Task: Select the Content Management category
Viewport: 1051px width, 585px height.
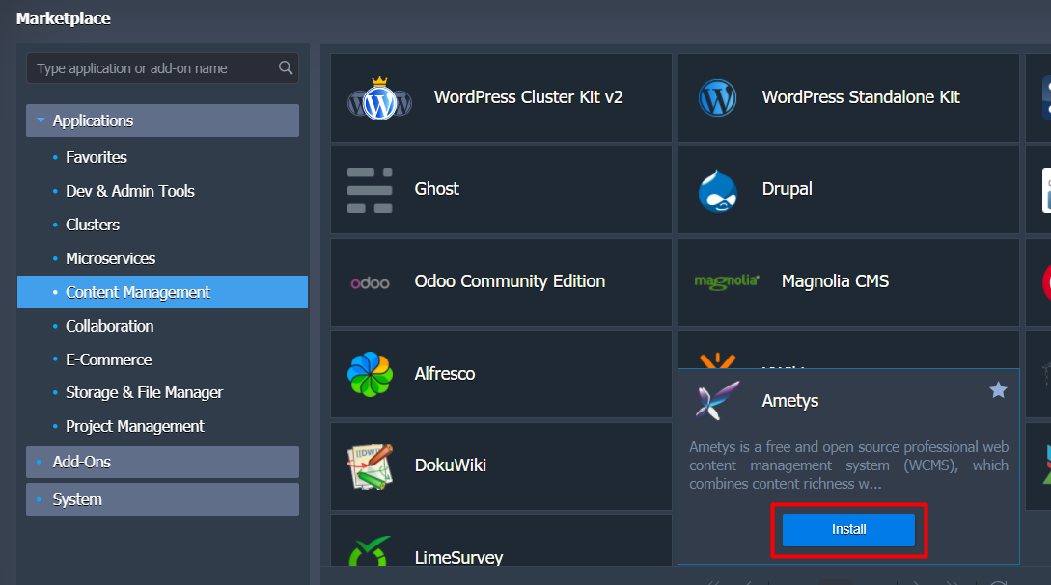Action: click(x=162, y=292)
